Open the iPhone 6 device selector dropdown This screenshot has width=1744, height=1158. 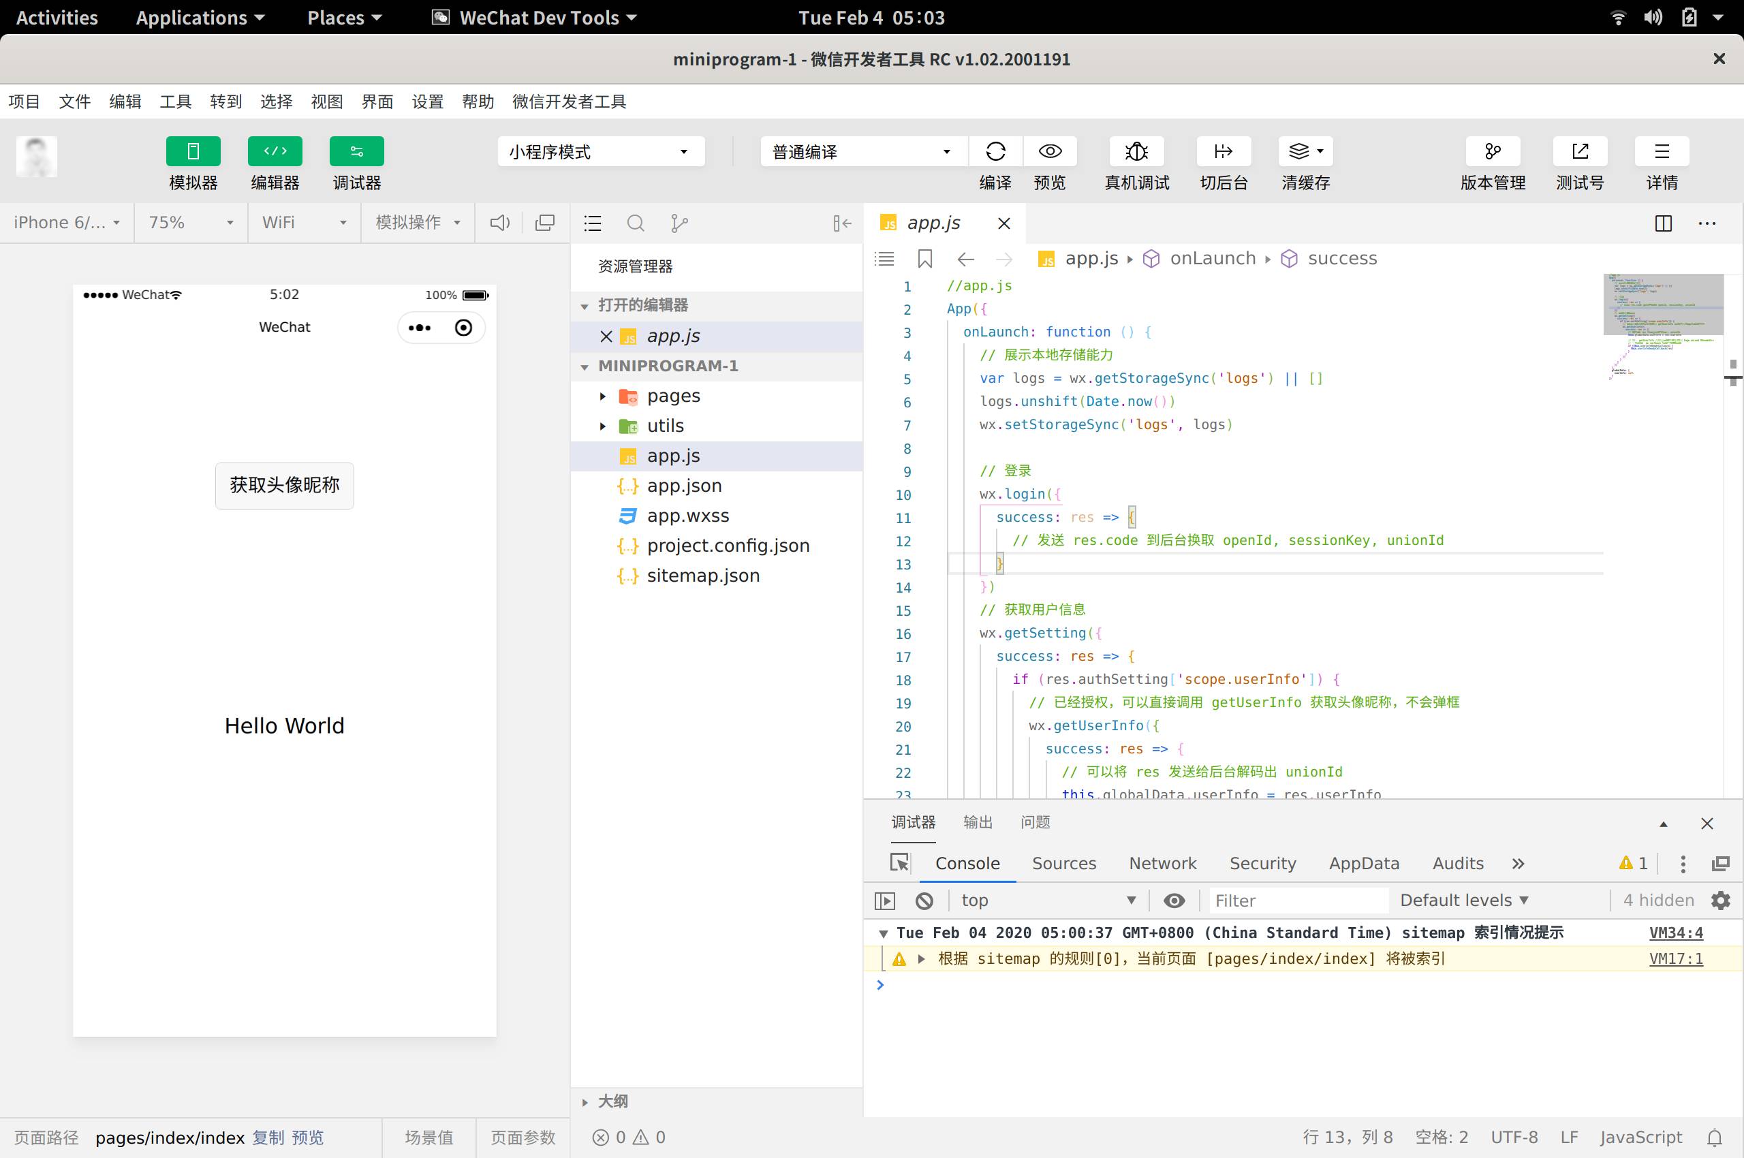point(65,222)
